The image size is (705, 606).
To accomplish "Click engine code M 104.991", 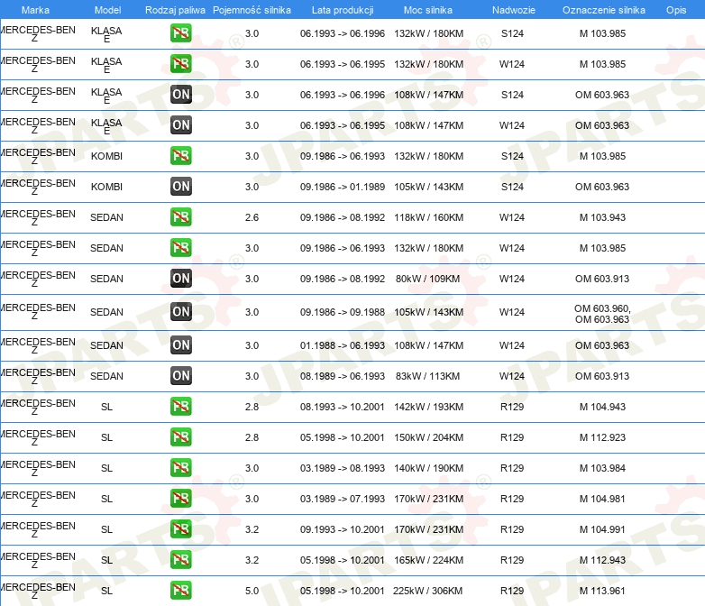I will [602, 529].
